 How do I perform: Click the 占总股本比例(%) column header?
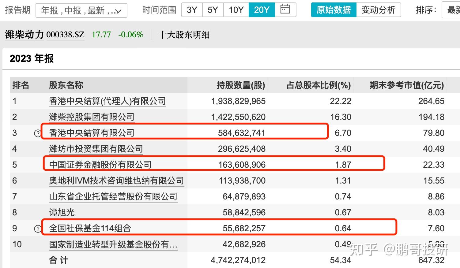click(x=319, y=85)
